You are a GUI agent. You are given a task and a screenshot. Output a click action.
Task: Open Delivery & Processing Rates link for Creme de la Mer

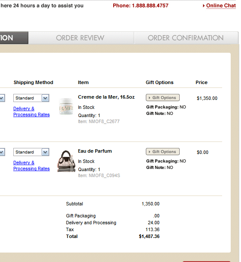31,111
